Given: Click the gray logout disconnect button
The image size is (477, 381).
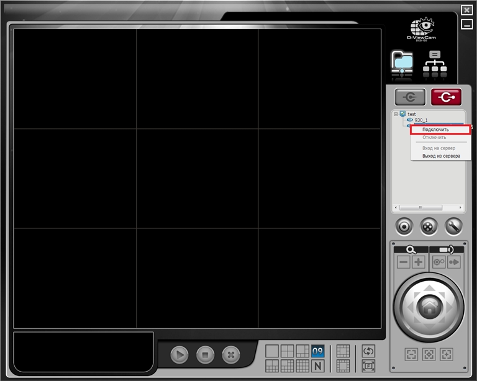Looking at the screenshot, I should (x=410, y=97).
